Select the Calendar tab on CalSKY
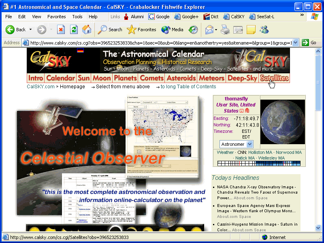 [60, 78]
